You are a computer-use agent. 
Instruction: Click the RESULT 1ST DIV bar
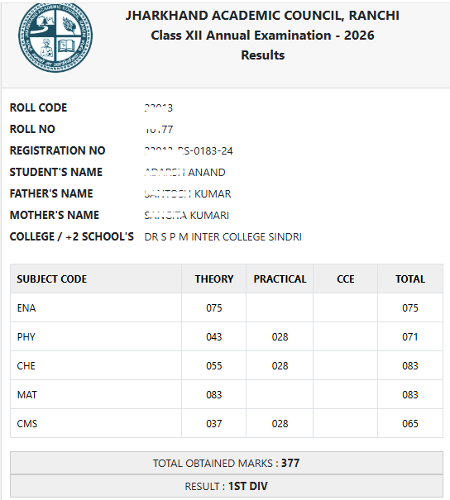pyautogui.click(x=227, y=486)
